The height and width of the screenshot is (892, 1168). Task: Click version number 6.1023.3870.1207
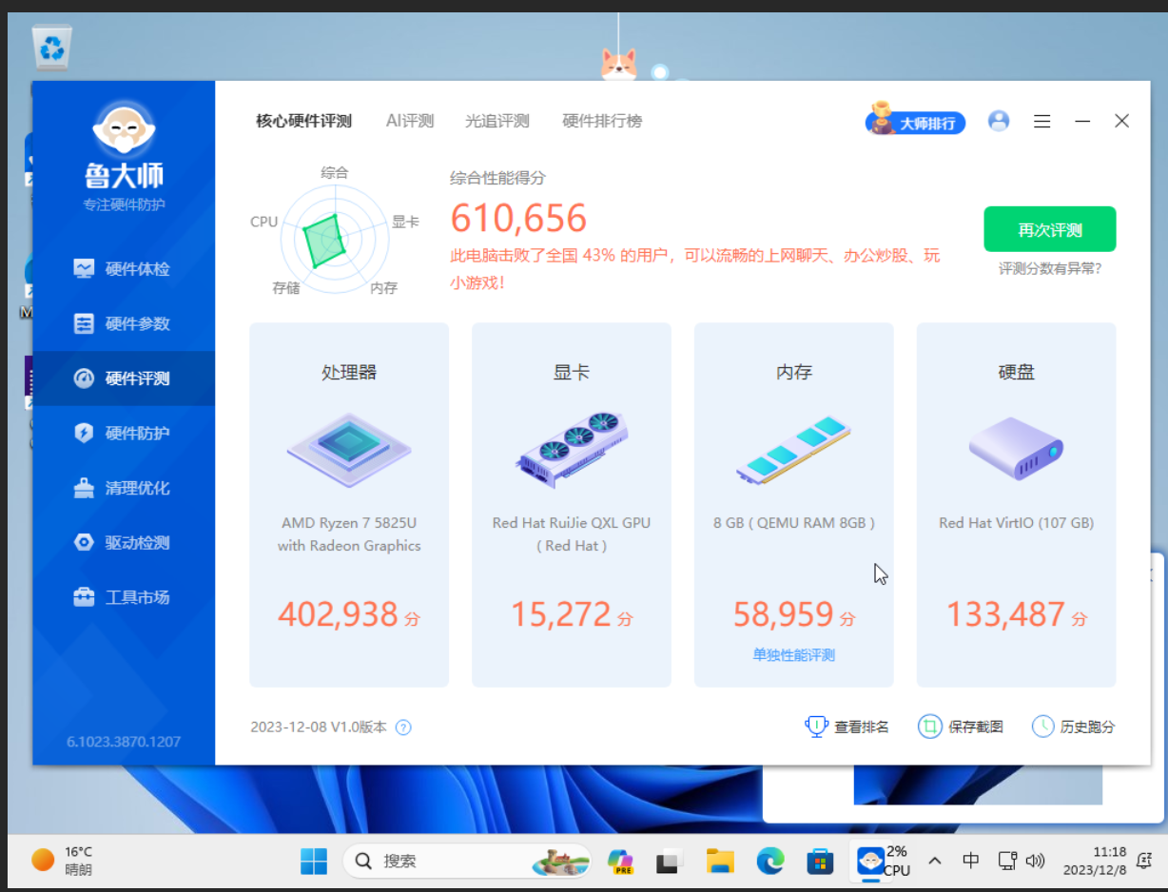[x=124, y=742]
